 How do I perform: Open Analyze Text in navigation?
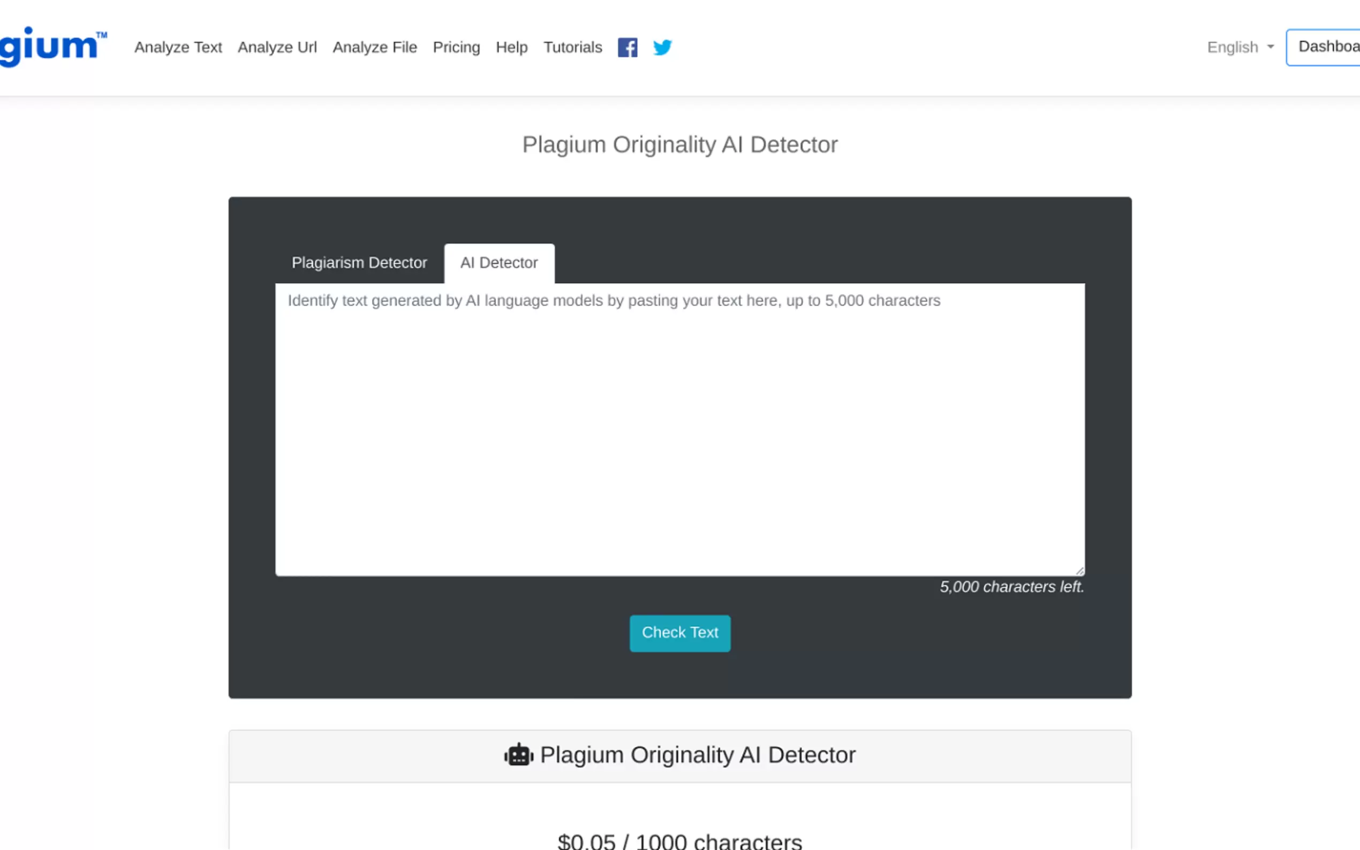(178, 47)
